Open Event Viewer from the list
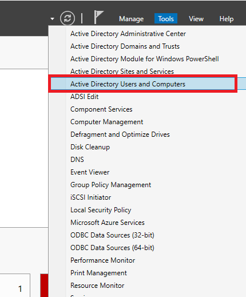Image resolution: width=246 pixels, height=297 pixels. (90, 172)
